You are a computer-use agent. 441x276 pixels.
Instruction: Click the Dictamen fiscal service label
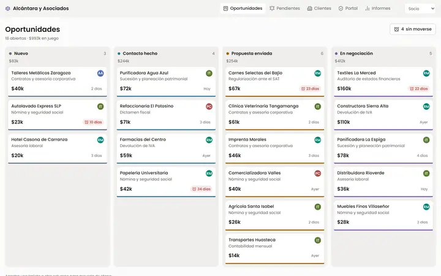[x=135, y=112]
